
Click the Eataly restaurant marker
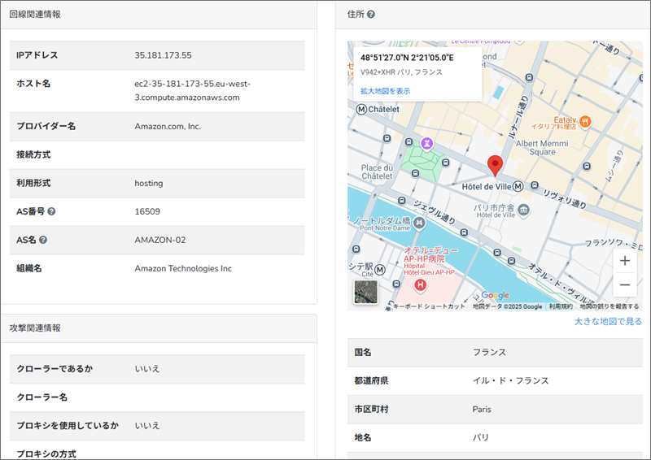585,122
